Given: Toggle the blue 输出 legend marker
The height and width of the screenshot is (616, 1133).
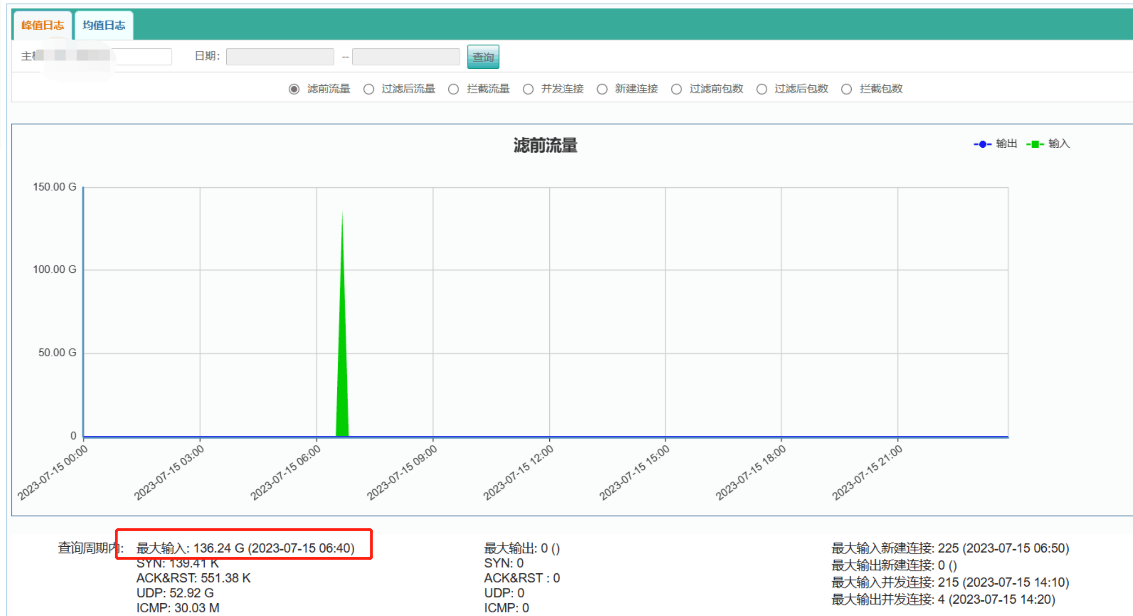Looking at the screenshot, I should click(982, 144).
